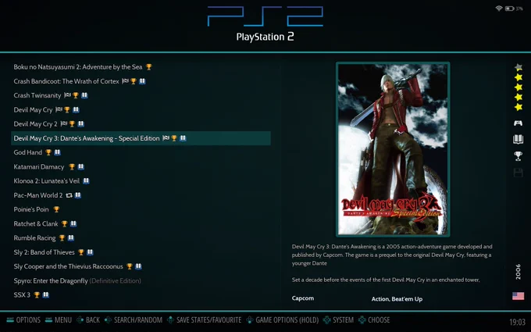
Task: Click the manual icon beside Rumble Racing
Action: coord(71,237)
